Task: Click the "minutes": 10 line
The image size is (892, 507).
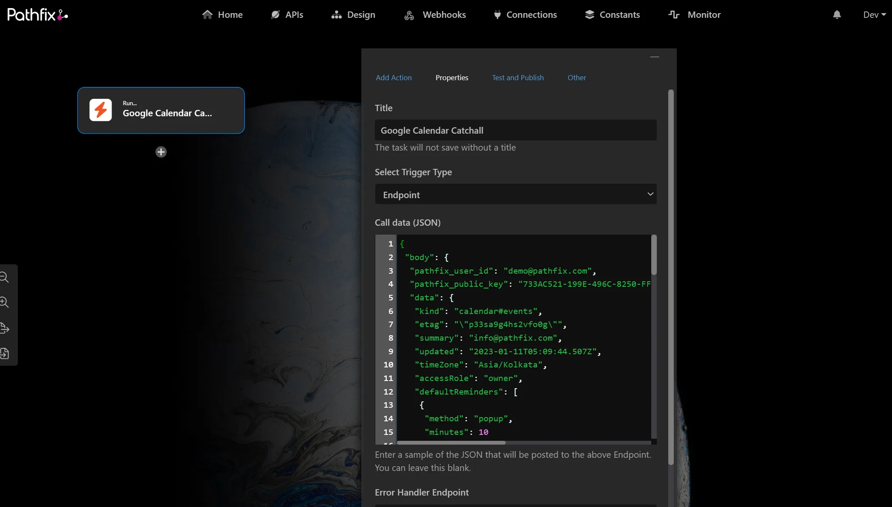Action: [x=456, y=432]
